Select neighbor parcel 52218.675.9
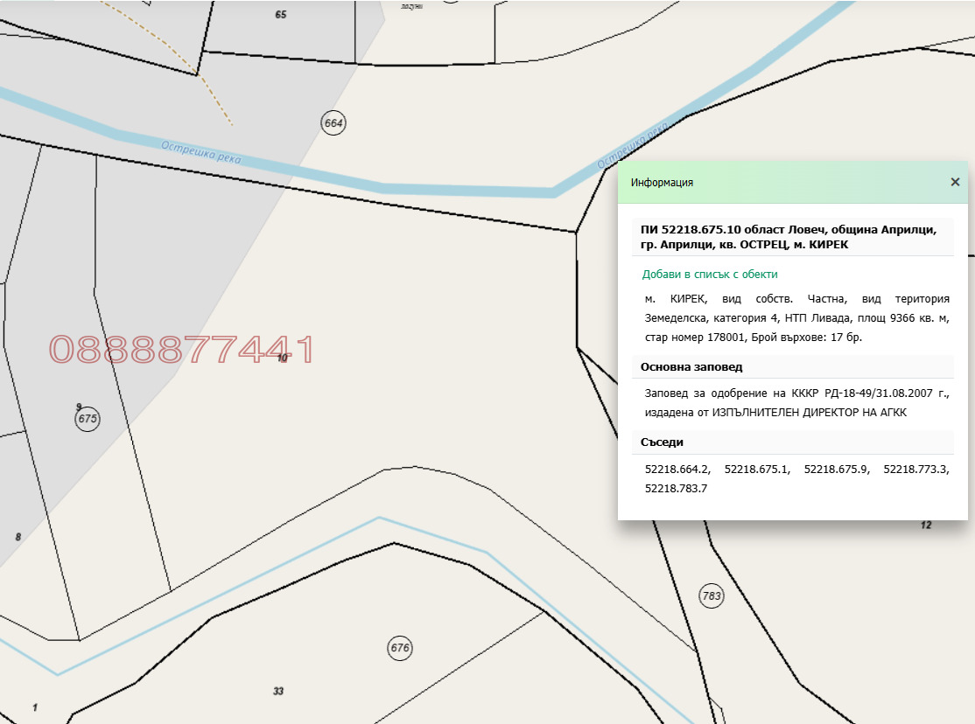 (836, 470)
